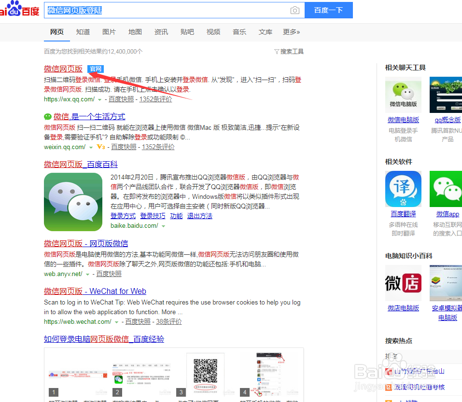Open the 安卓模拟器电脑版 sidebar link
The image size is (462, 402).
(447, 313)
